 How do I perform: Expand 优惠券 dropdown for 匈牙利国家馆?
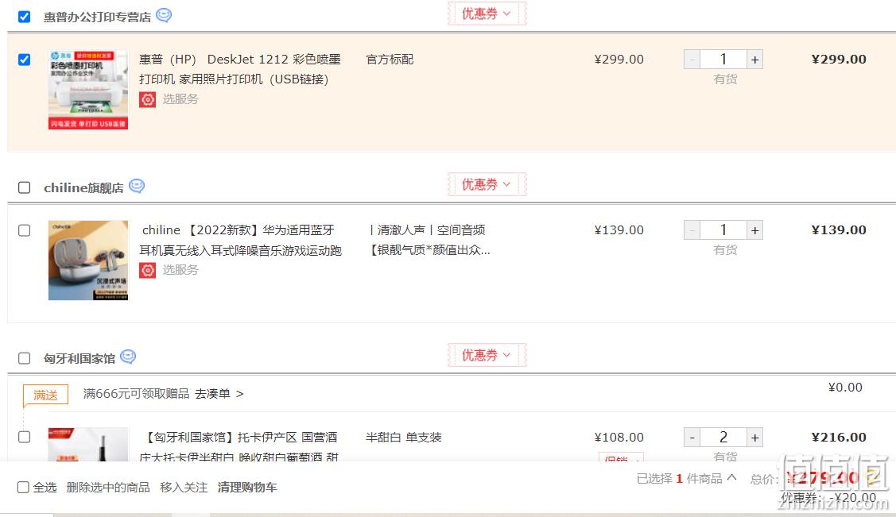coord(487,355)
